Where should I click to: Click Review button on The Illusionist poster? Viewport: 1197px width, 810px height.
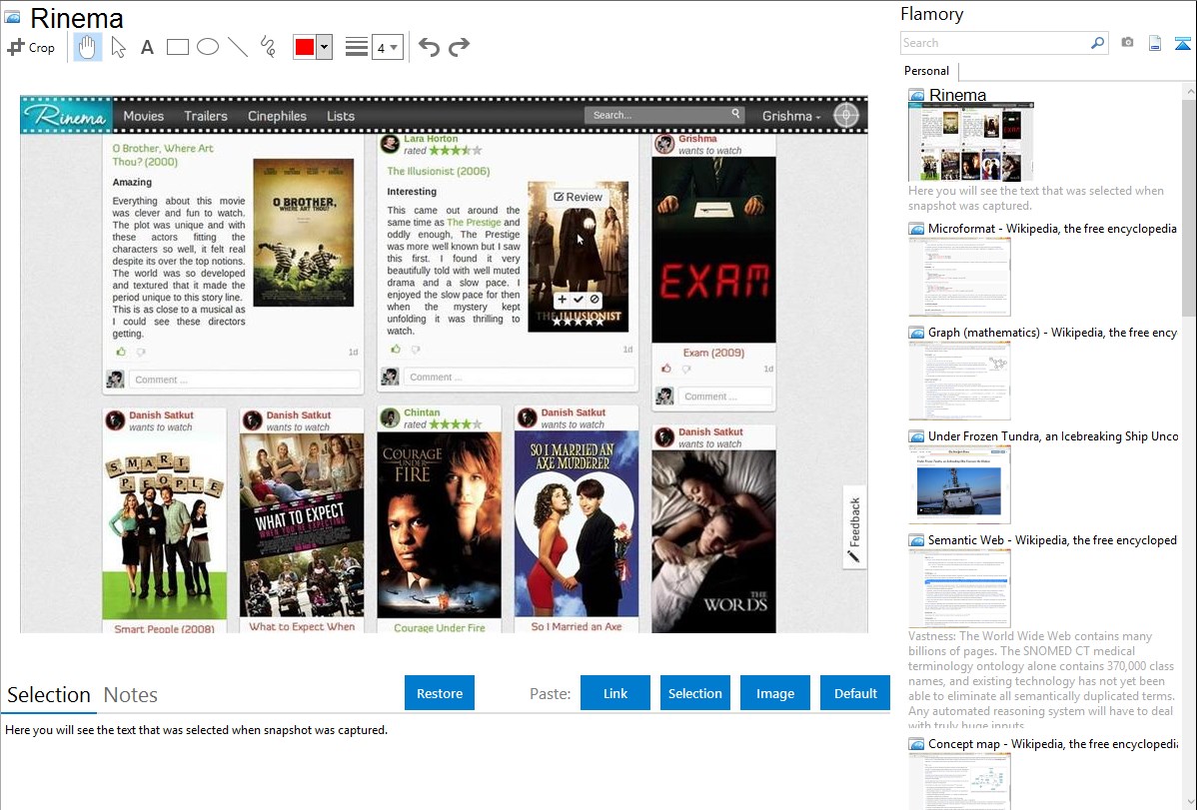pyautogui.click(x=578, y=197)
